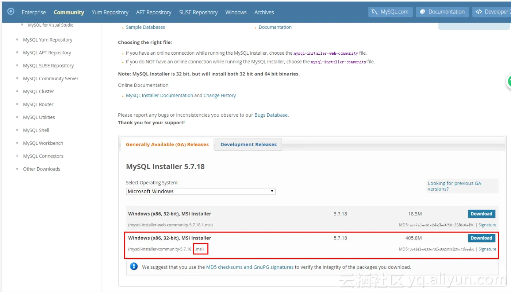This screenshot has width=511, height=292.
Task: Open MySQL Connectors sidebar link
Action: coord(43,156)
